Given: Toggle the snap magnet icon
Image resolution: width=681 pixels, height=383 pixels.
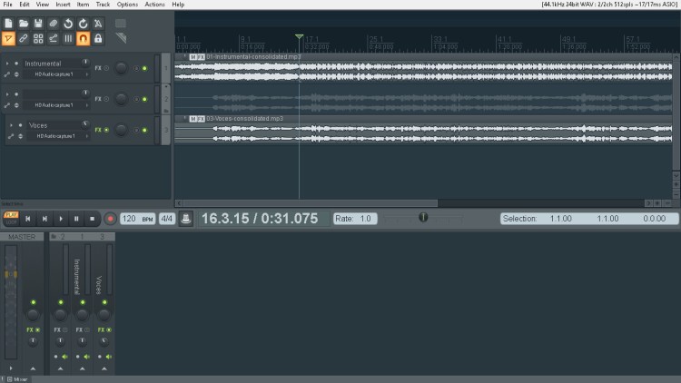Looking at the screenshot, I should point(83,39).
